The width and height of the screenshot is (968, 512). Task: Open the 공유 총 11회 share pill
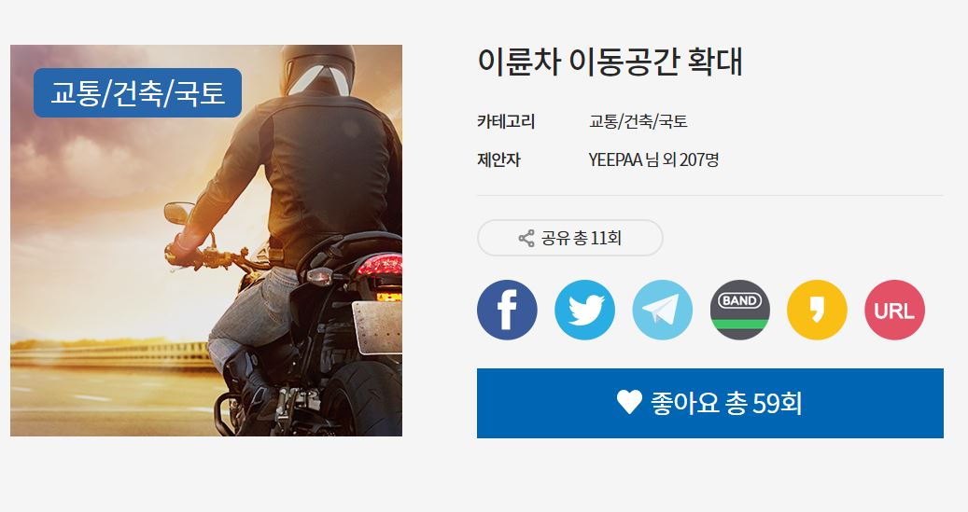tap(569, 238)
